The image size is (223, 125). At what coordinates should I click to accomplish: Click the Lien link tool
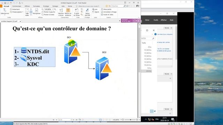(x=95, y=9)
